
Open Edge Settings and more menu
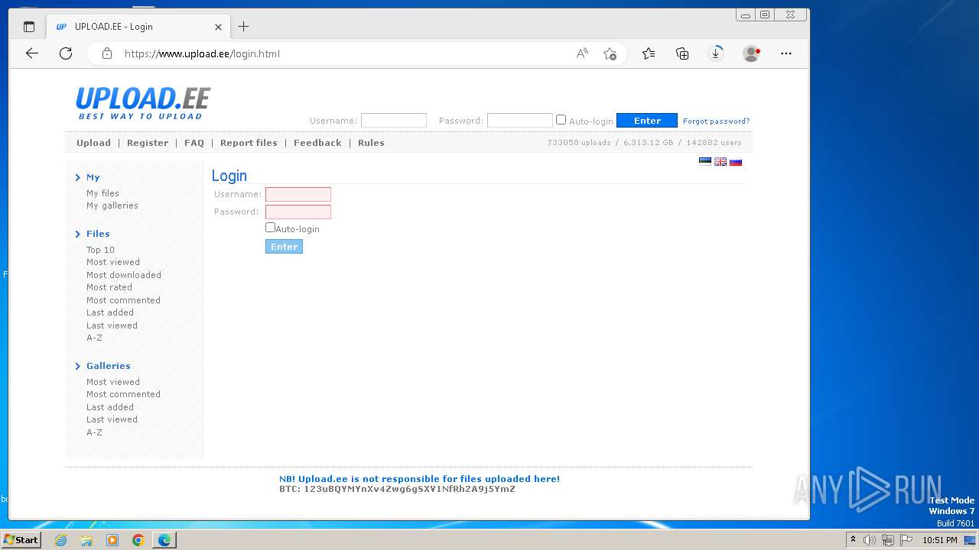786,53
